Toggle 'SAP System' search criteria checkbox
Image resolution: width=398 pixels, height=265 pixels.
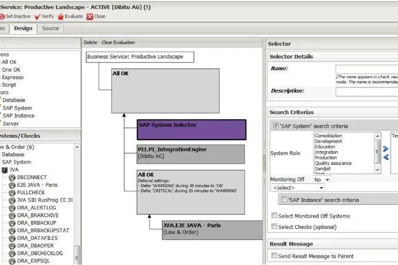275,125
